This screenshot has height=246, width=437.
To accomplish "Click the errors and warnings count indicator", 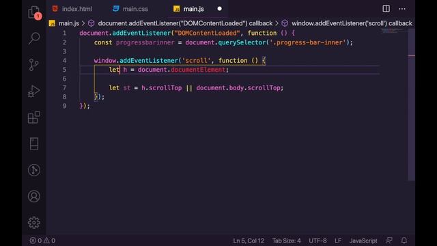I will pyautogui.click(x=42, y=241).
